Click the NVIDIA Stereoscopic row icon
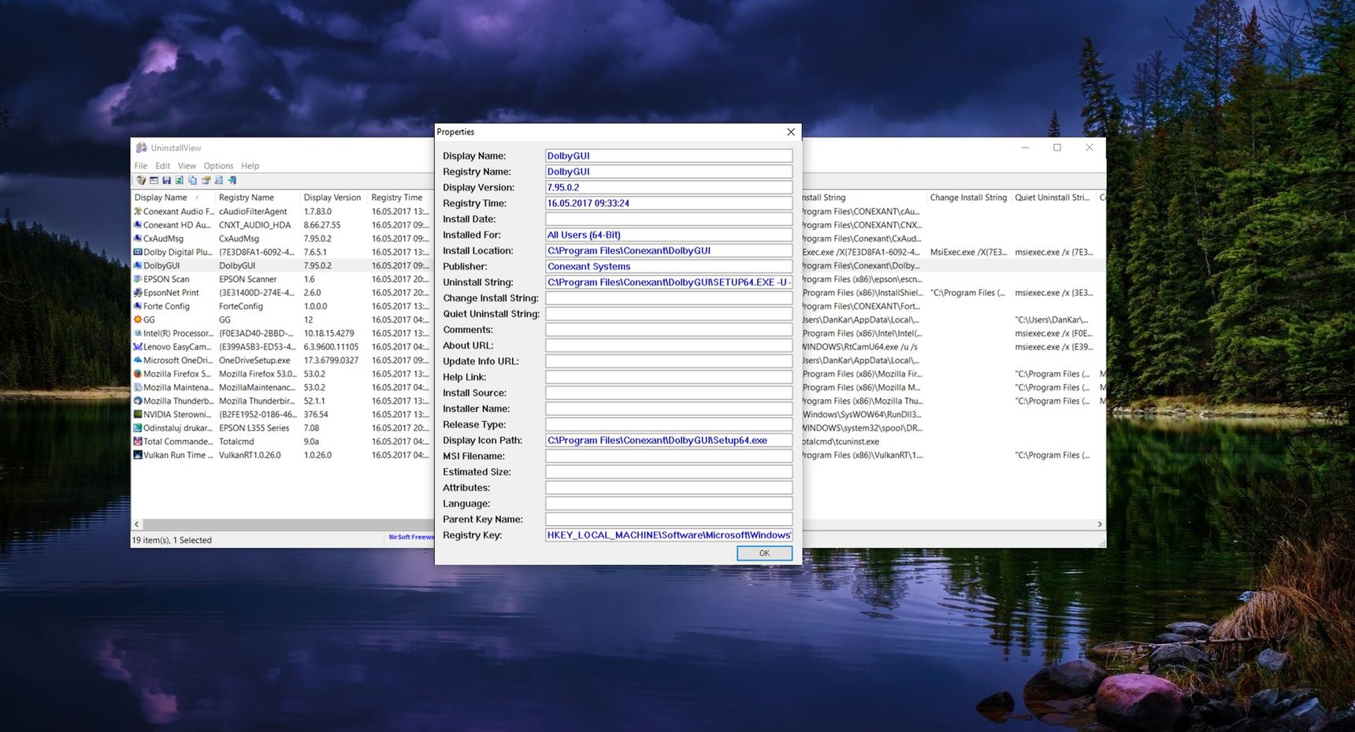The height and width of the screenshot is (732, 1355). tap(138, 414)
